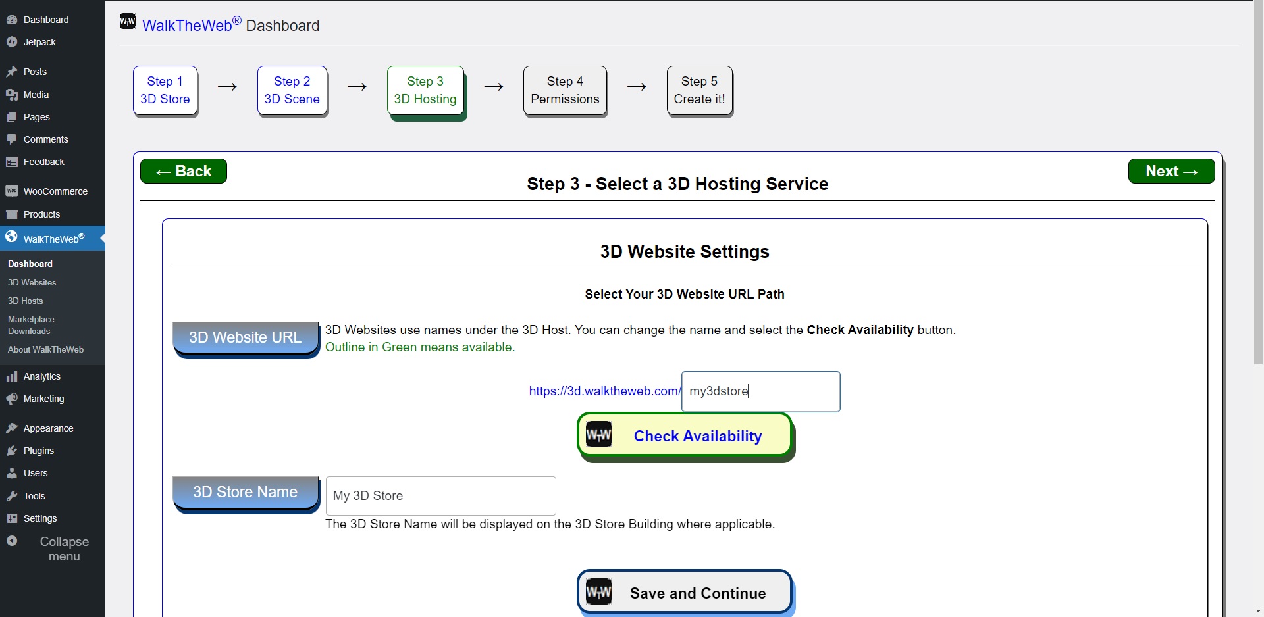
Task: Click the Analytics bar chart icon
Action: pyautogui.click(x=12, y=376)
